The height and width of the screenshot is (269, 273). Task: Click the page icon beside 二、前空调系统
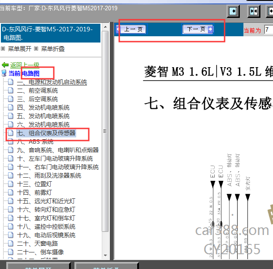coord(11,90)
